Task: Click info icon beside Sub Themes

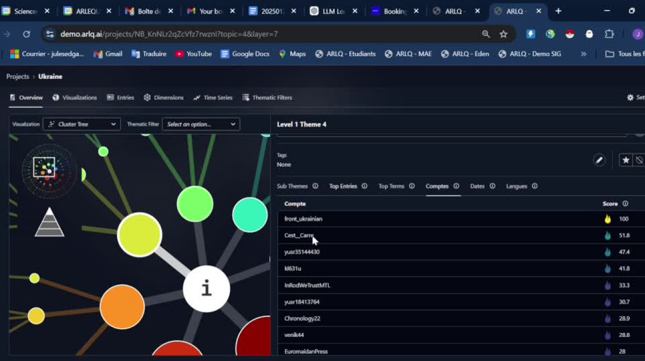Action: (315, 186)
